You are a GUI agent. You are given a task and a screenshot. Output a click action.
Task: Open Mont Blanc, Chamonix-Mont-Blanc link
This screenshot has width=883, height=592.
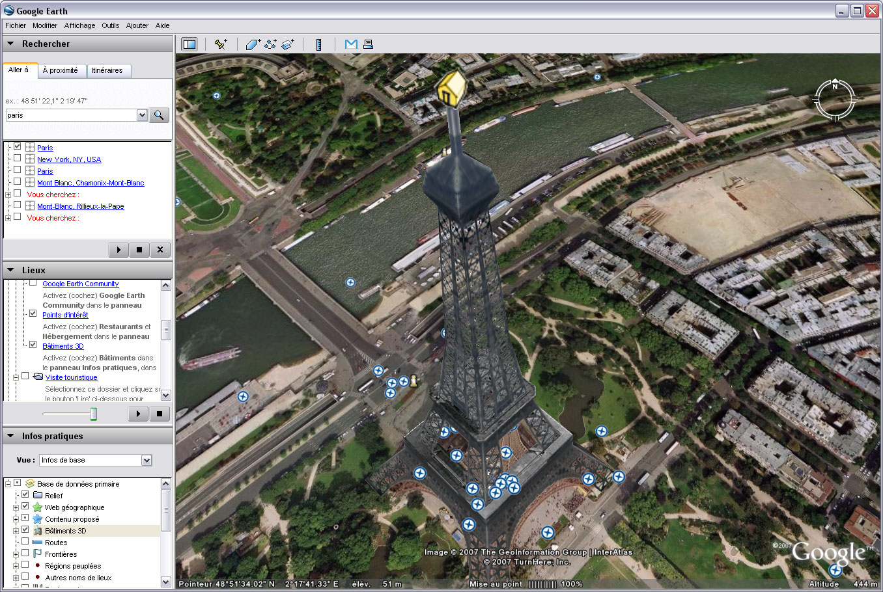point(91,183)
